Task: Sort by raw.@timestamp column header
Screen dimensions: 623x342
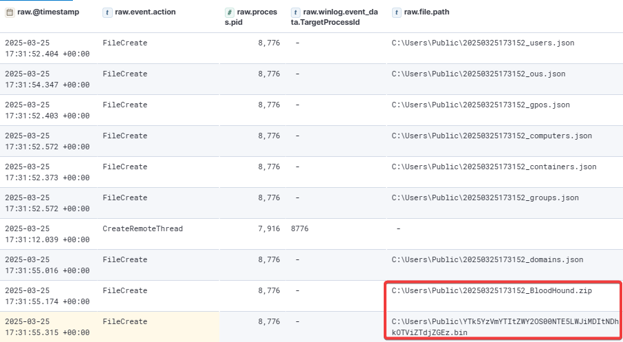Action: pyautogui.click(x=48, y=12)
